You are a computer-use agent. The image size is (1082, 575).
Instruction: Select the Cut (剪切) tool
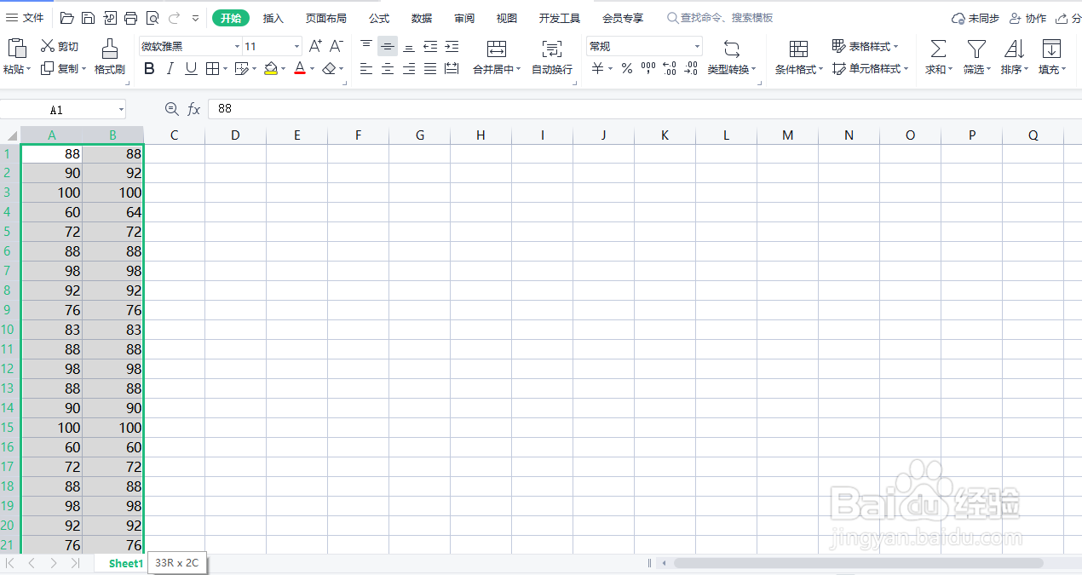(x=60, y=47)
